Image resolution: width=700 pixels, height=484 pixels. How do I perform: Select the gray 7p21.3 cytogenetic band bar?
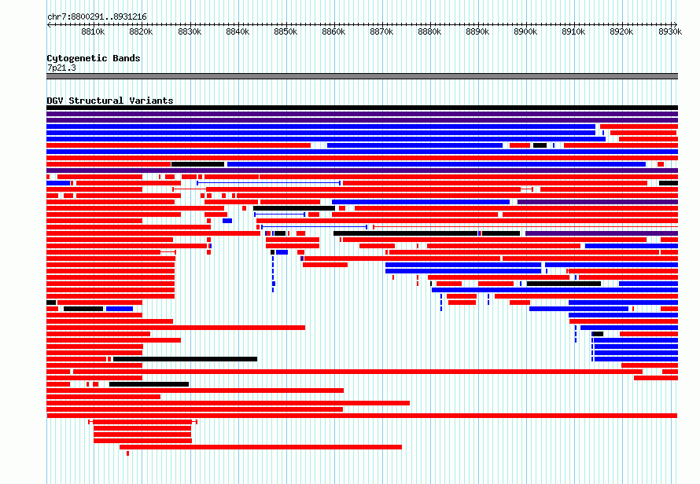(362, 76)
